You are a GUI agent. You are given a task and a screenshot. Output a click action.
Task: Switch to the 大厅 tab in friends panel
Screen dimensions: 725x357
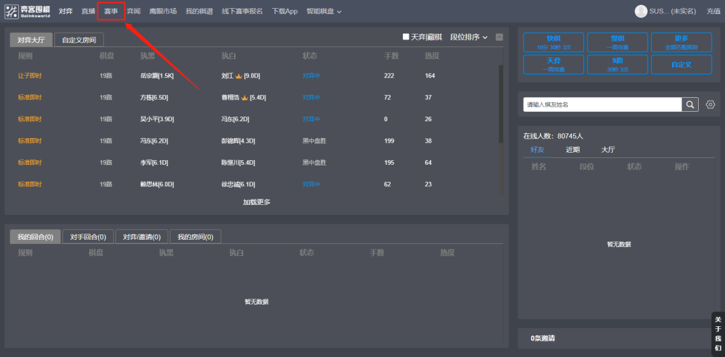pyautogui.click(x=608, y=150)
